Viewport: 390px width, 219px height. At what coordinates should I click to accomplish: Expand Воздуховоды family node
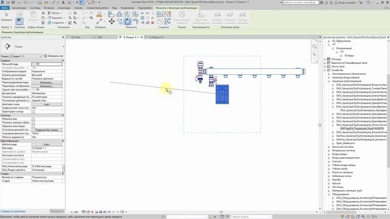tap(329, 154)
